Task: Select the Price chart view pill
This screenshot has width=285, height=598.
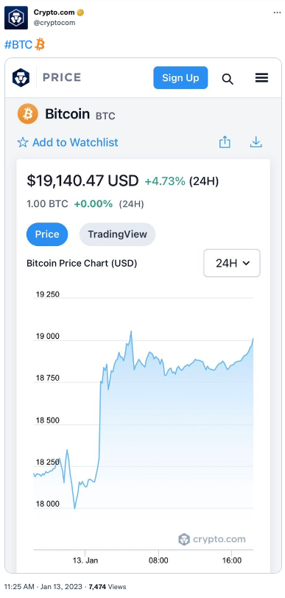Action: tap(47, 234)
